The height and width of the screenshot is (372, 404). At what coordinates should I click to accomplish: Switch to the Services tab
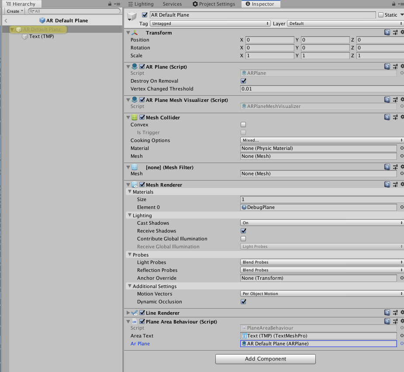tap(172, 4)
